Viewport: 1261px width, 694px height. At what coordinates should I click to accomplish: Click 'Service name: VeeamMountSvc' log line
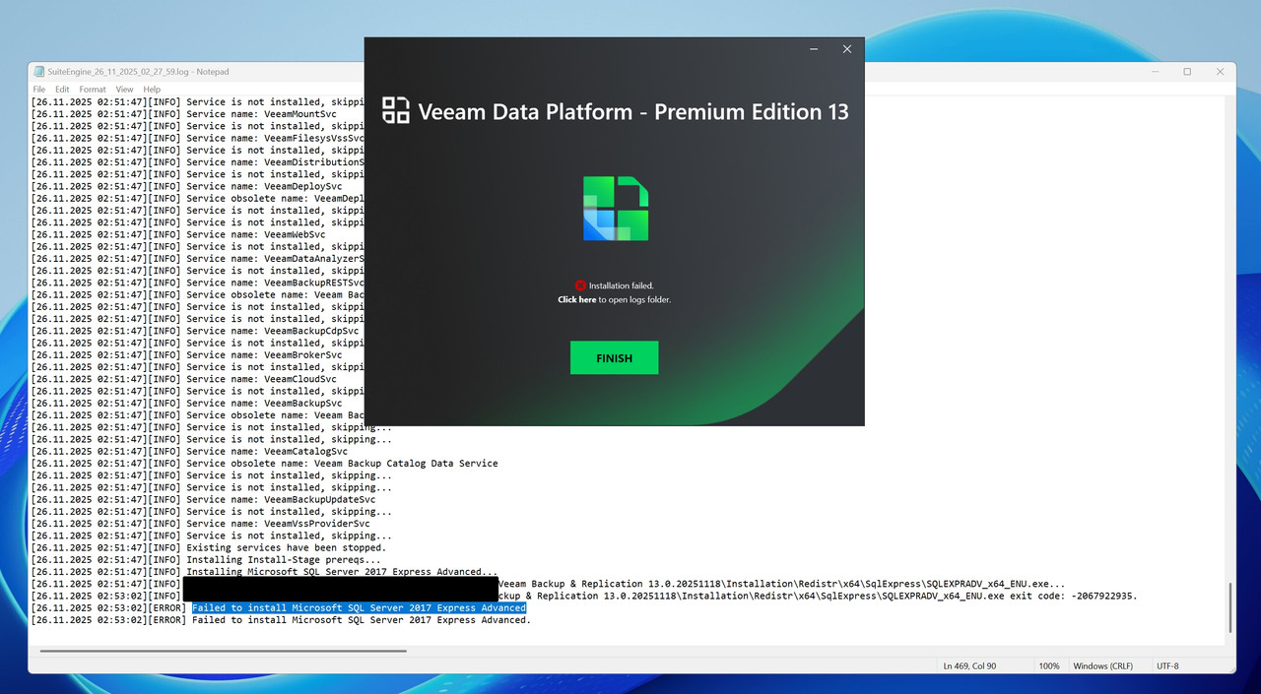[184, 114]
